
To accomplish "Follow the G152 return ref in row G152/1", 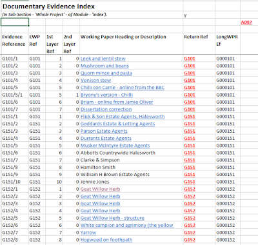I will click(190, 189).
